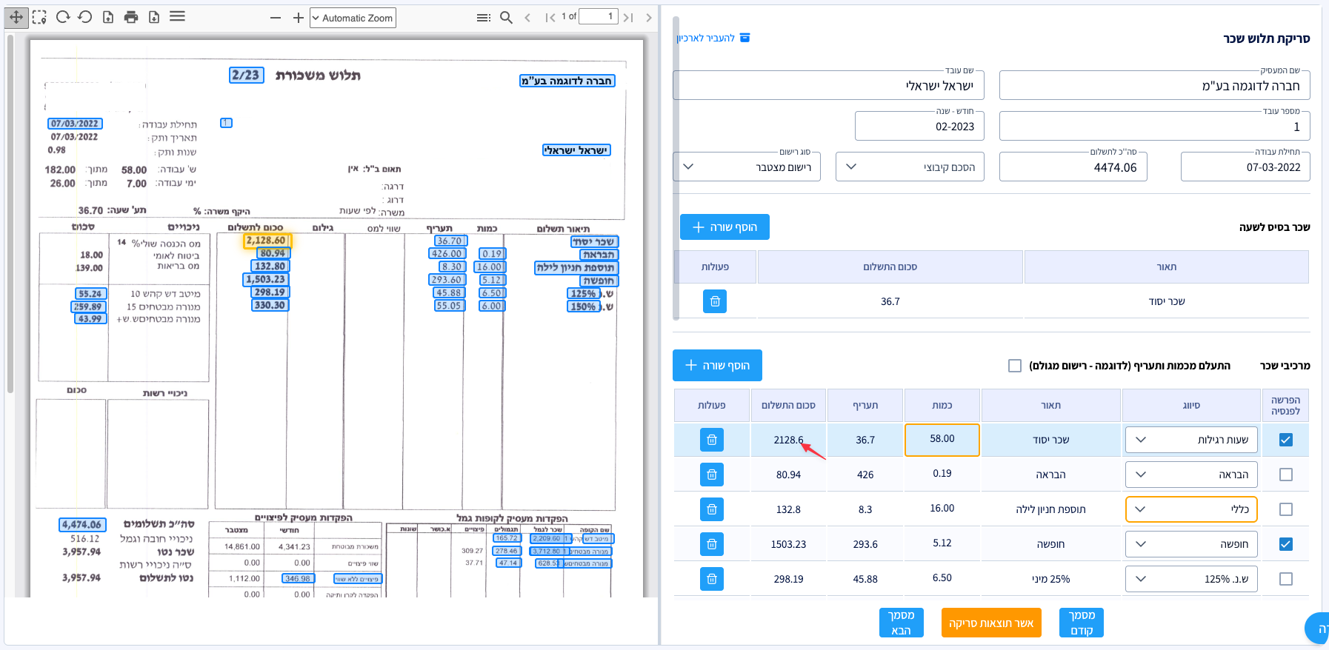Click the שם עובד input field
Viewport: 1329px width, 650px height.
[828, 85]
